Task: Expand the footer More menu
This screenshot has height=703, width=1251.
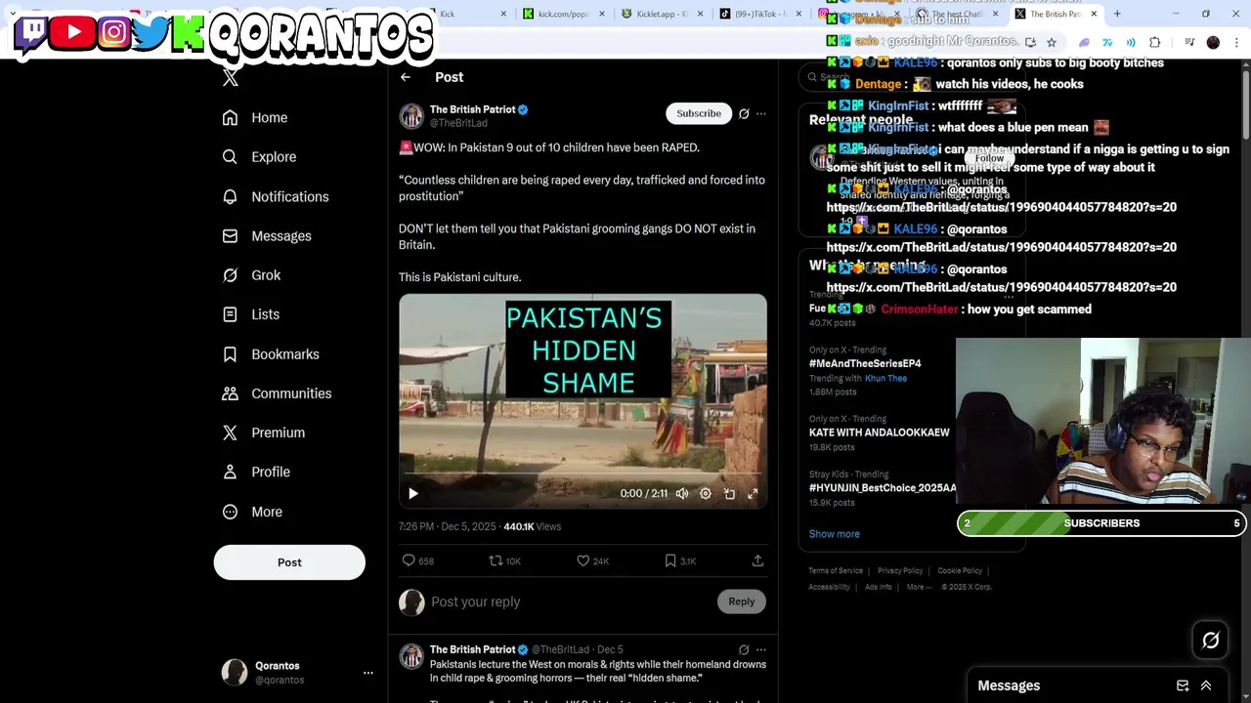Action: pos(919,587)
